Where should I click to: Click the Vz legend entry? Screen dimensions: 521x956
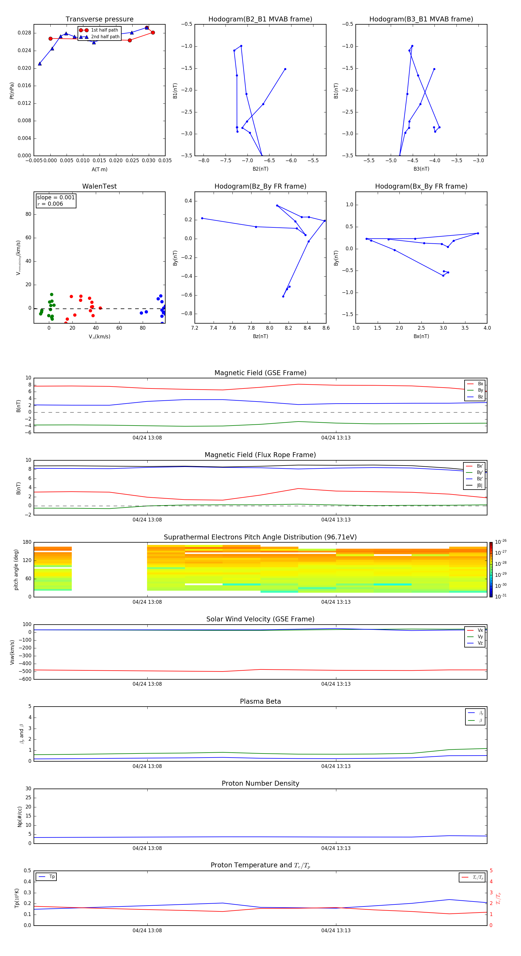(x=475, y=643)
